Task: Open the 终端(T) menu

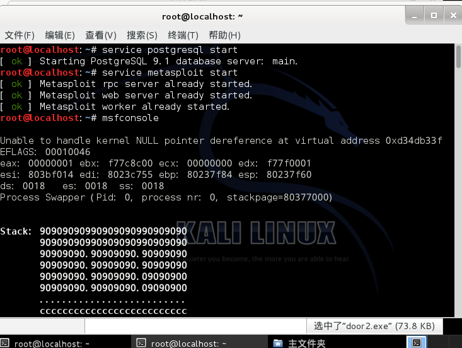Action: pos(183,35)
